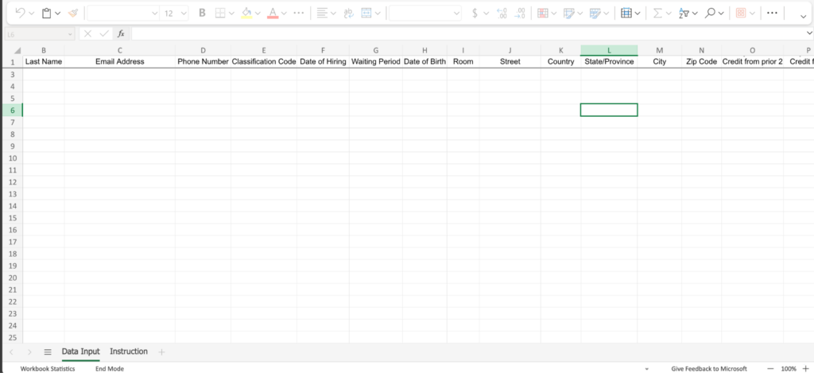Open the More commands ellipsis at toolbar end

(772, 13)
